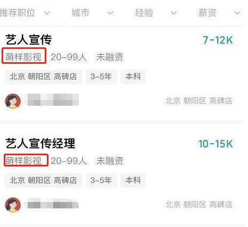Image resolution: width=248 pixels, height=227 pixels.
Task: Open recruiter avatar in 艺人宣传经理 listing
Action: tap(13, 205)
